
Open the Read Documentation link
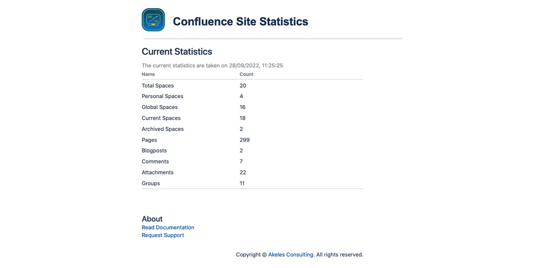click(x=168, y=227)
